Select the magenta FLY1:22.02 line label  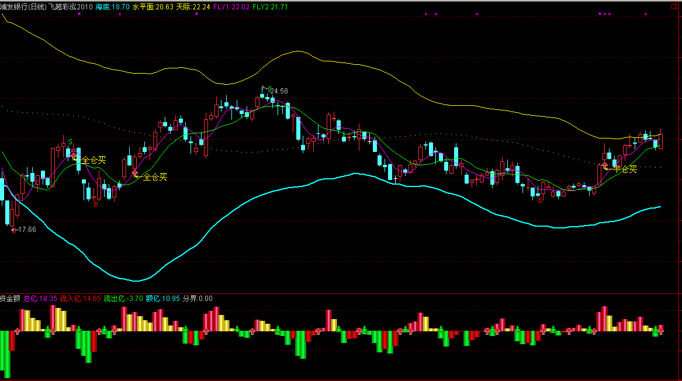tap(232, 6)
